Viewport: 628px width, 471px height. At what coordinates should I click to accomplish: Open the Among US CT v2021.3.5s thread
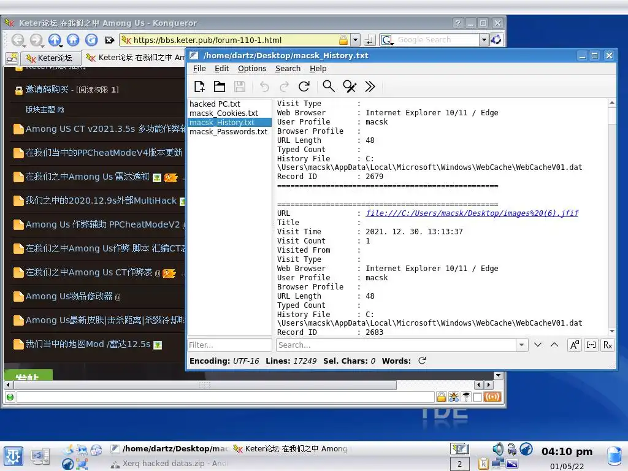(x=105, y=129)
